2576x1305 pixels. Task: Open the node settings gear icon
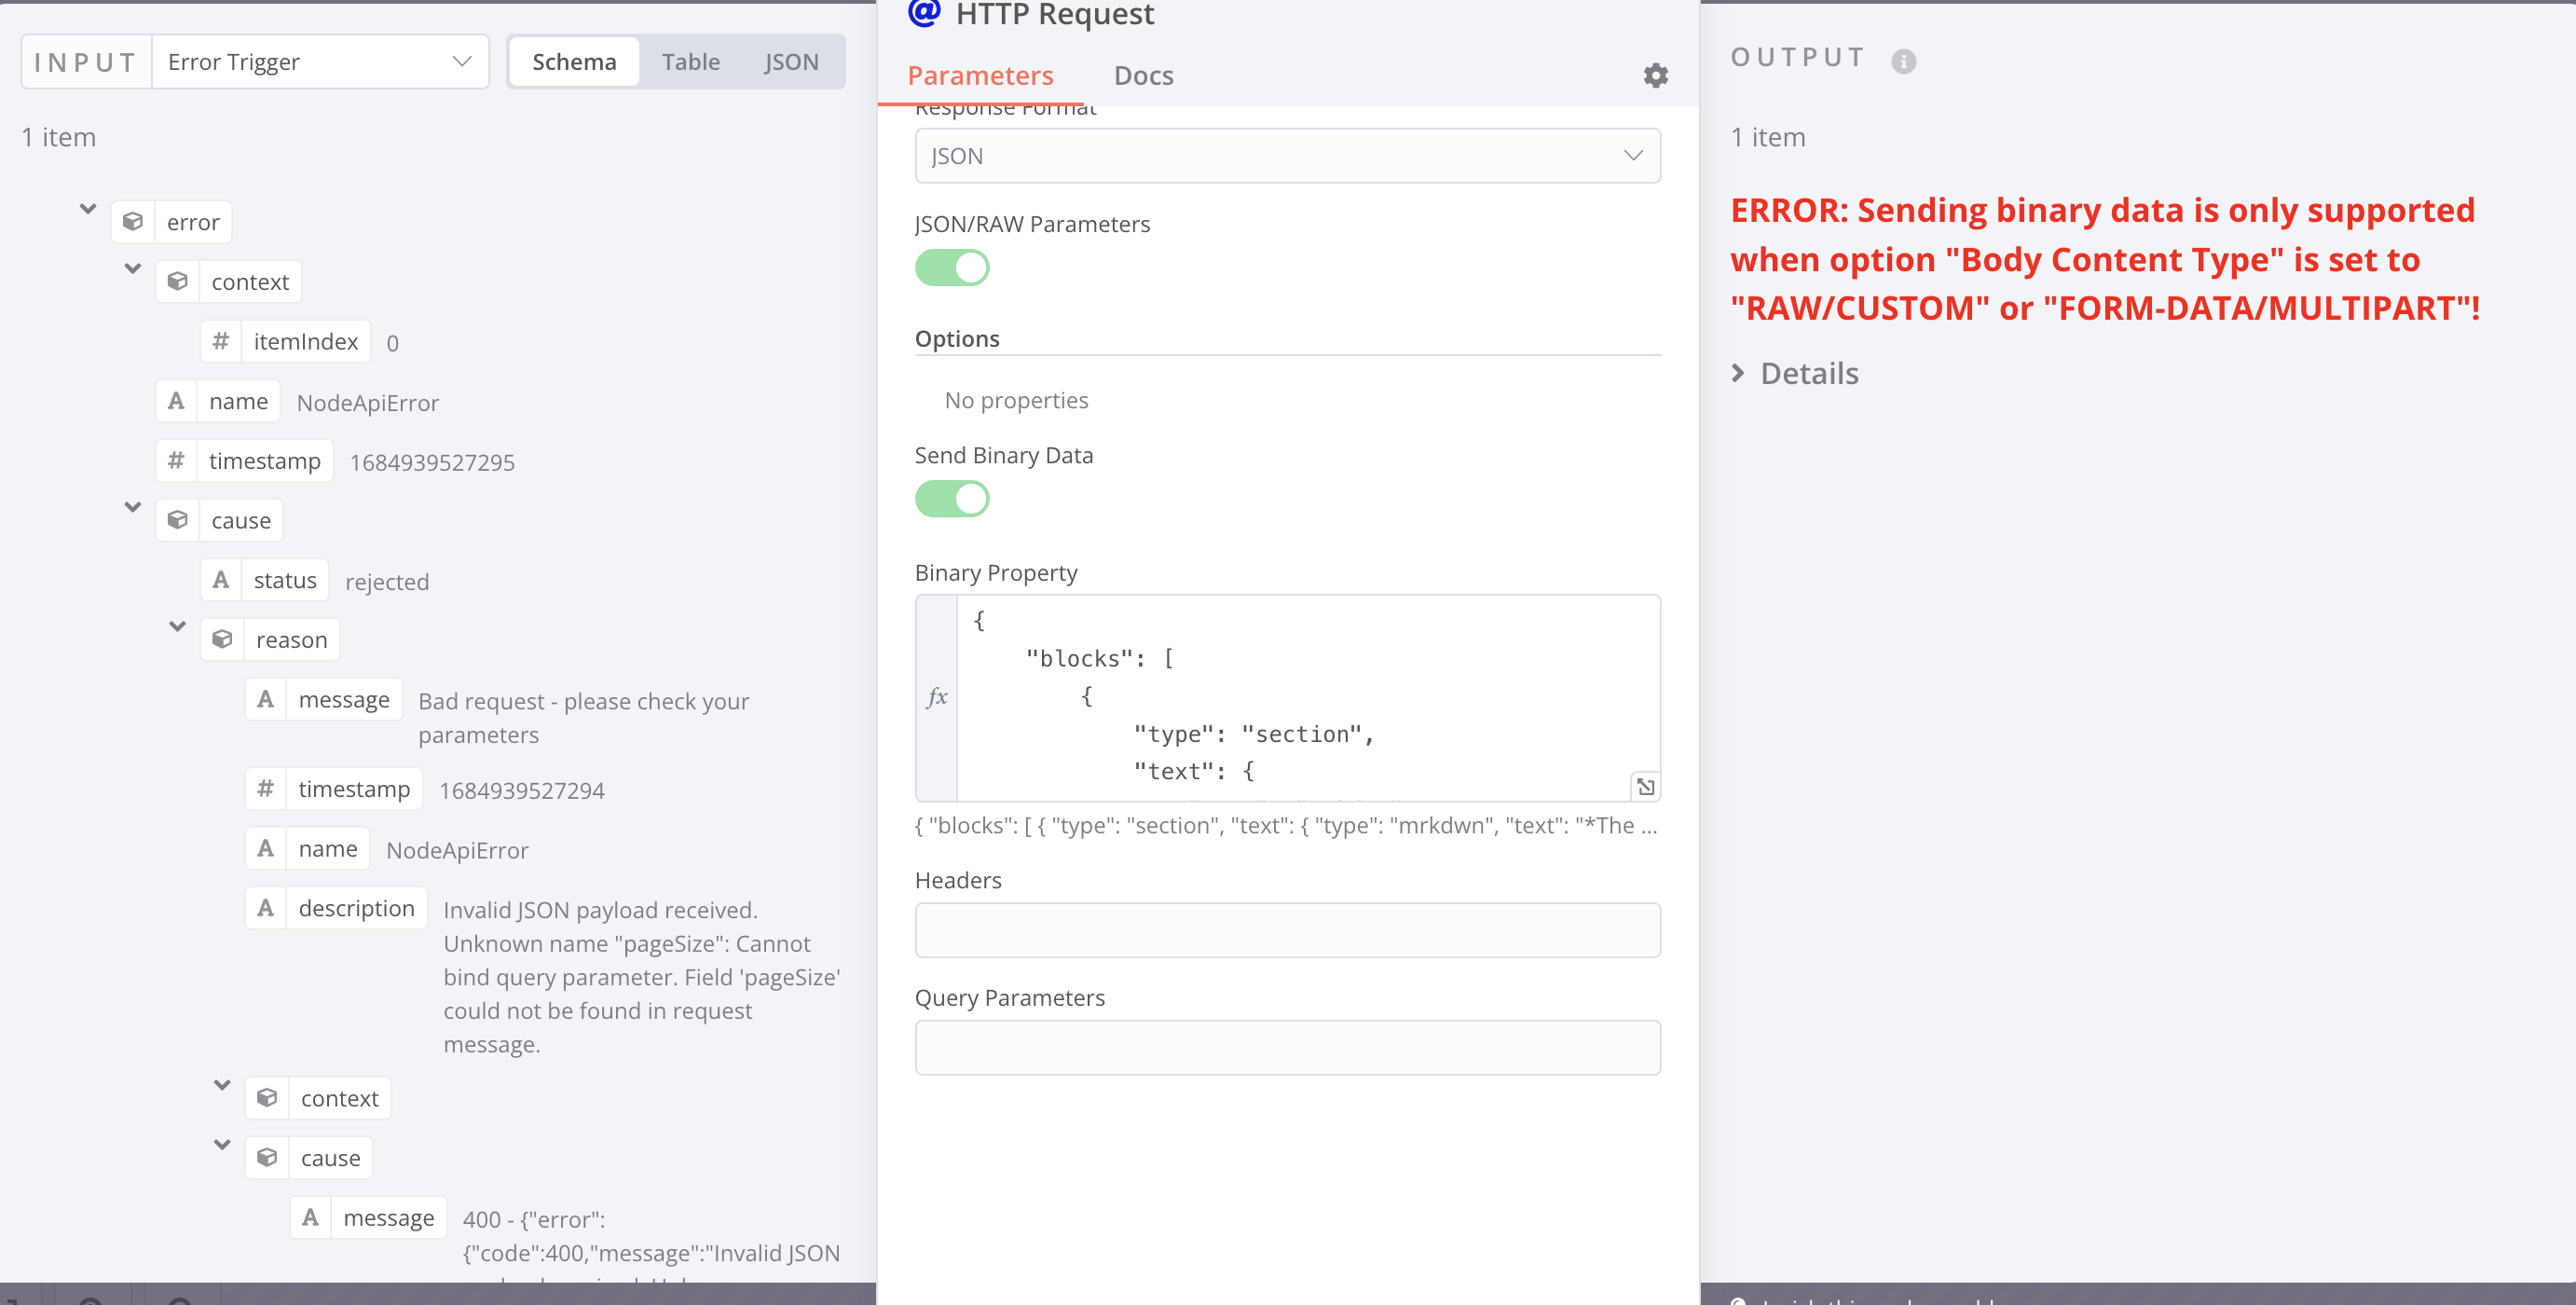pyautogui.click(x=1655, y=76)
